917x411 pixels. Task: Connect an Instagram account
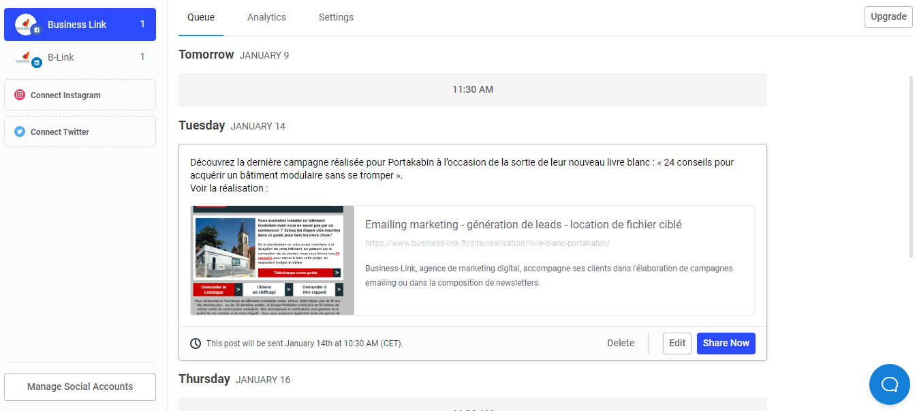80,95
